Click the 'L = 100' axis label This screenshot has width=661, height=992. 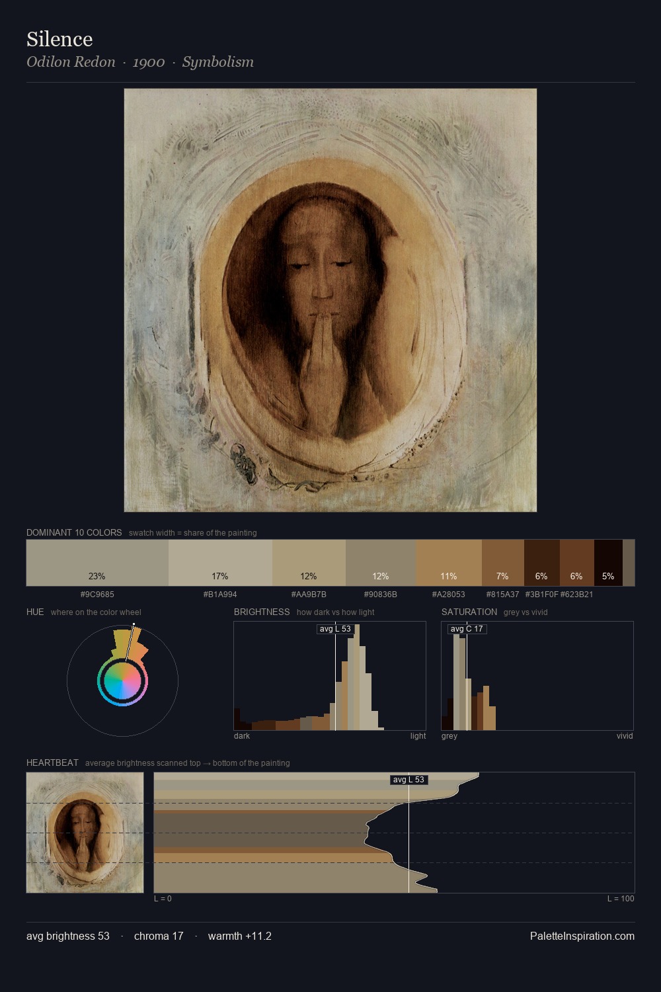[621, 899]
